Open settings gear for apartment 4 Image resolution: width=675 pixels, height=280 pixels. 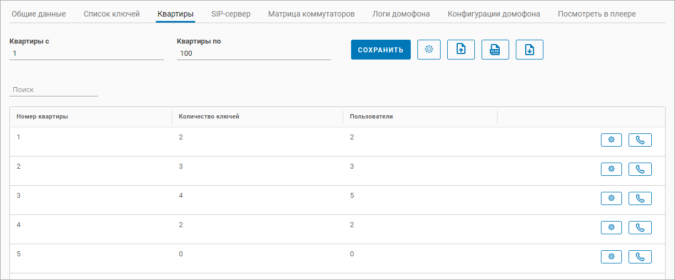tap(611, 228)
